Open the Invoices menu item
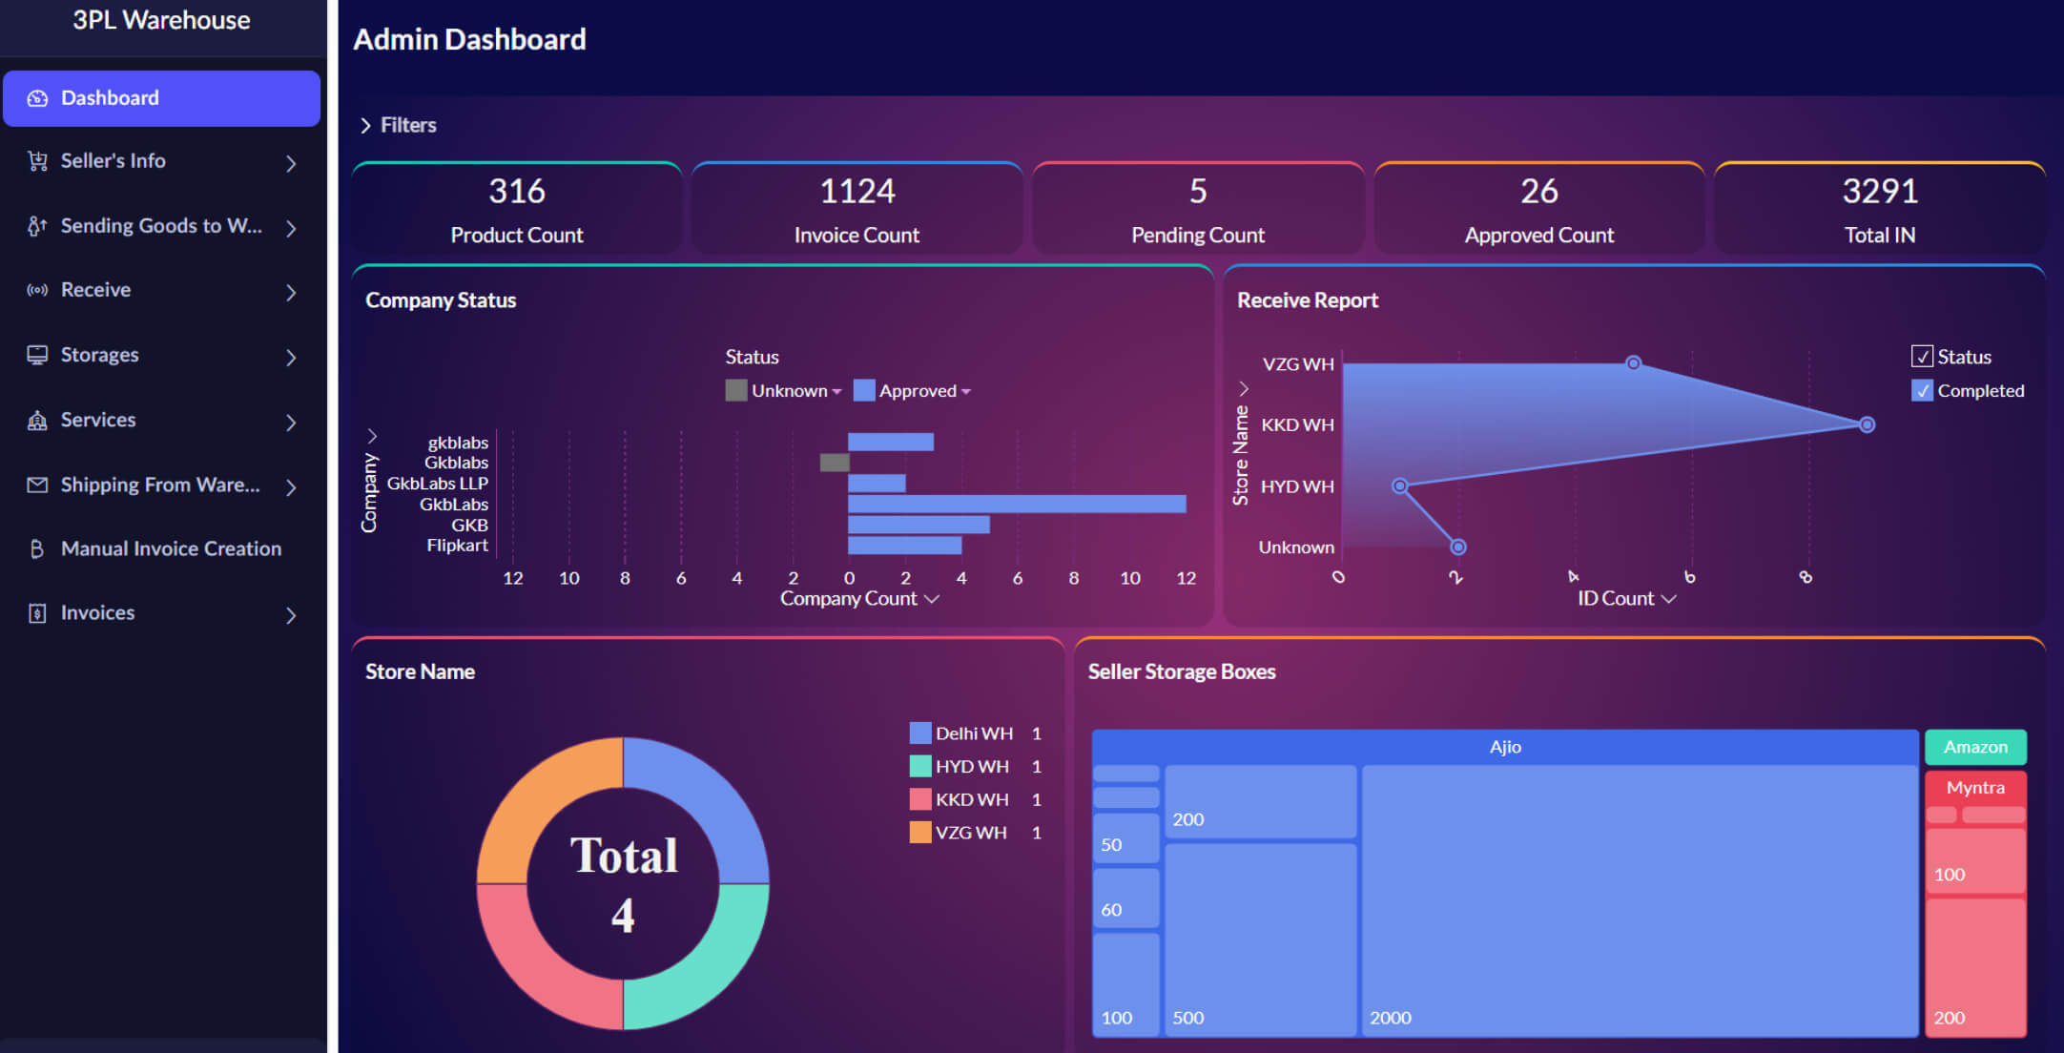 (x=98, y=612)
